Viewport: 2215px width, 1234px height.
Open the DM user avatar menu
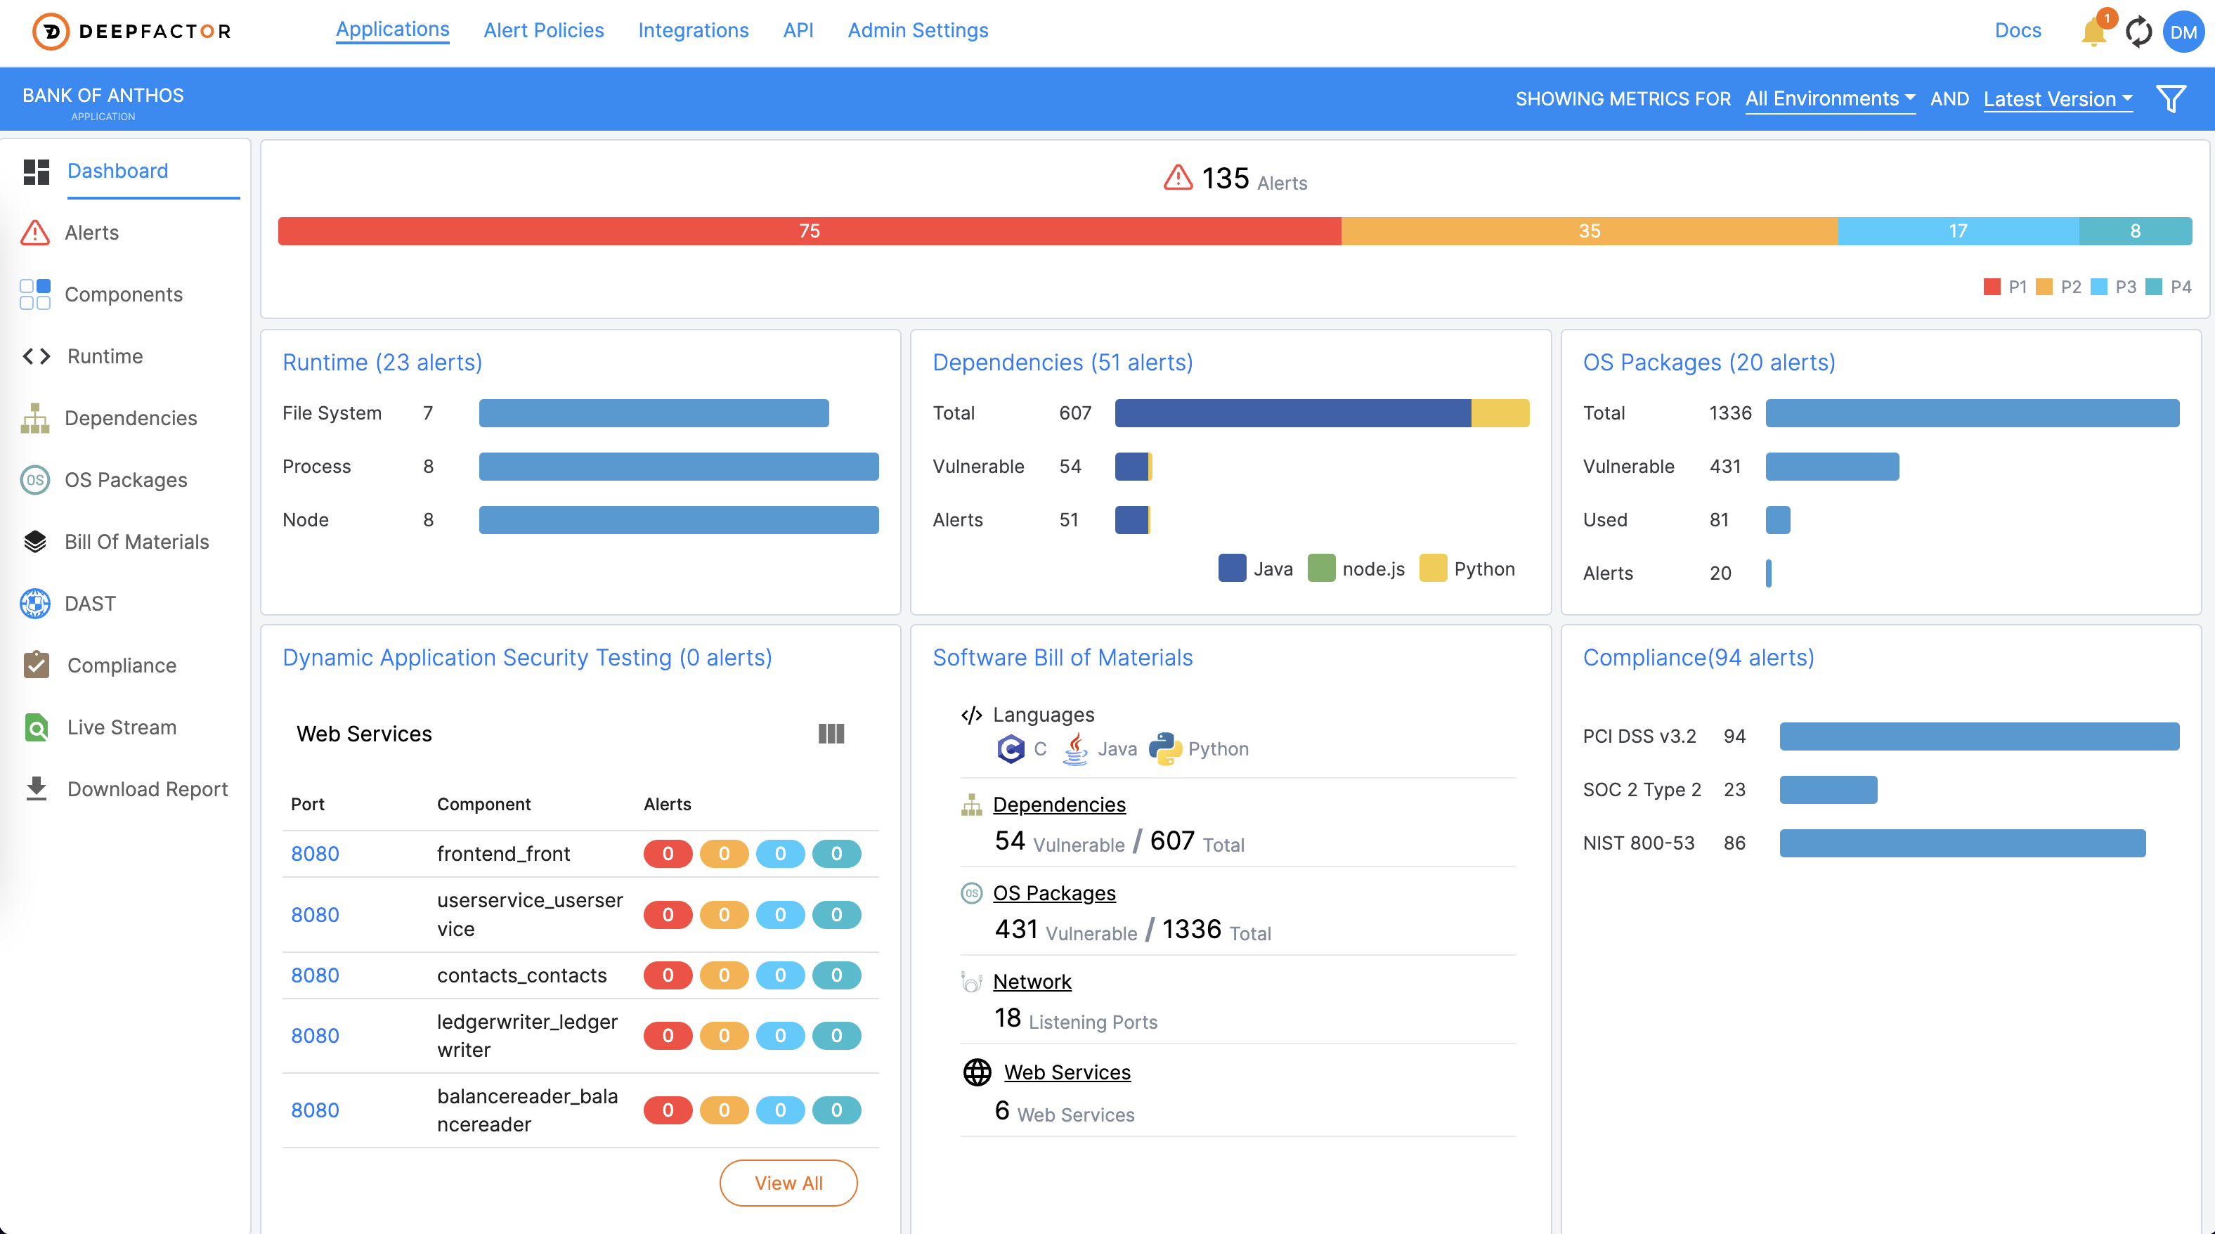[x=2183, y=32]
